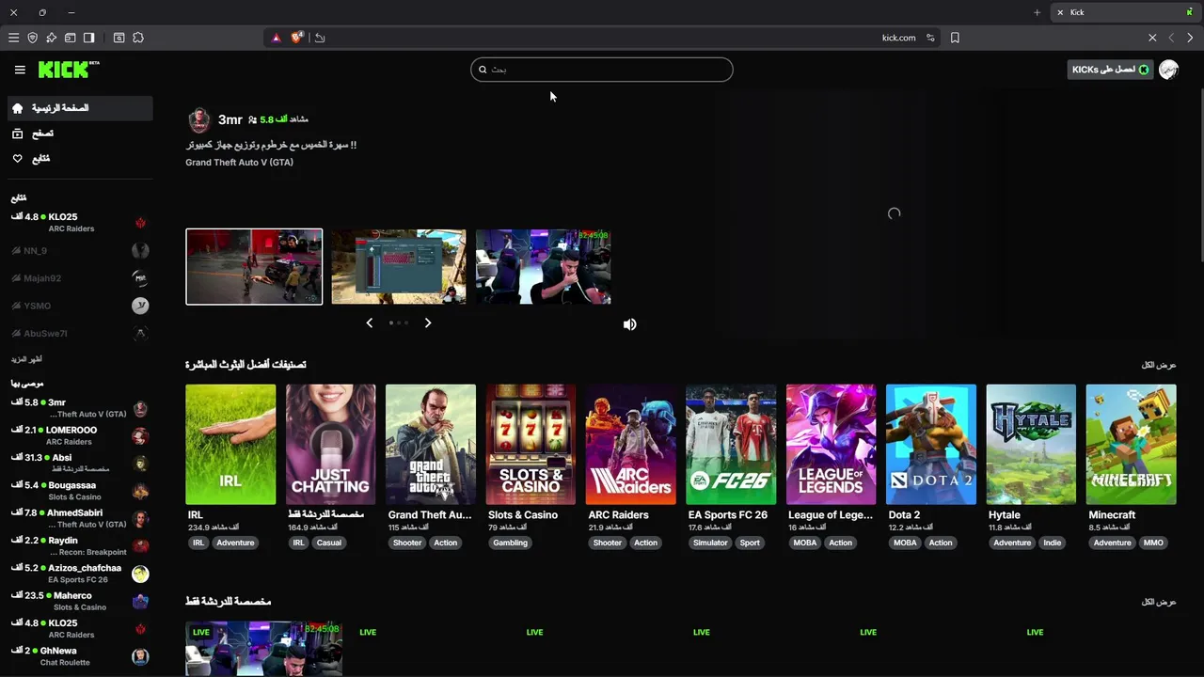The width and height of the screenshot is (1204, 677).
Task: Mute the featured stream volume icon
Action: (629, 324)
